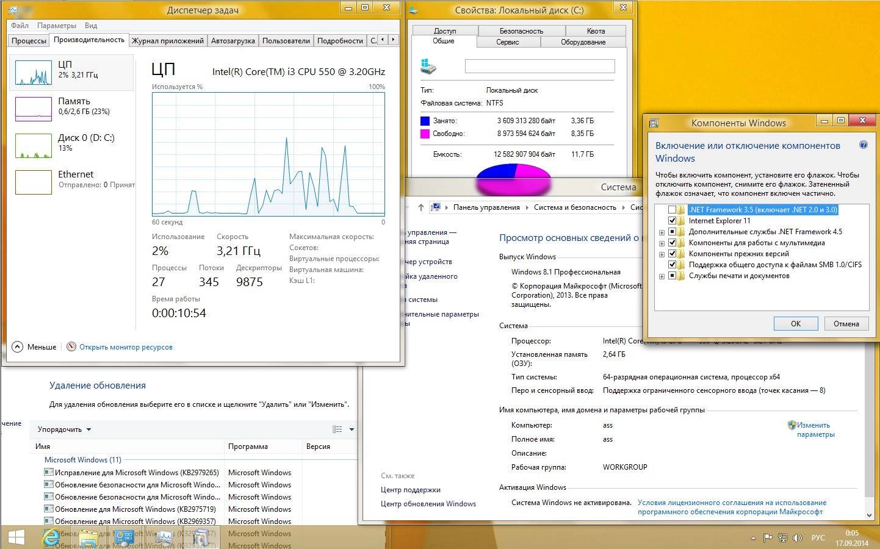
Task: Switch to the Автозагрузка tab
Action: point(233,41)
